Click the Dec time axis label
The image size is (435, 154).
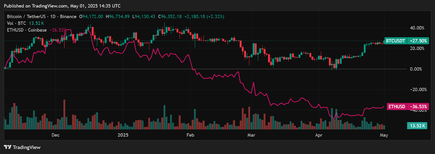click(x=55, y=135)
